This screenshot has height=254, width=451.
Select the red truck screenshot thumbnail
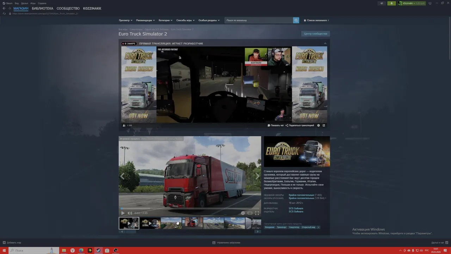[x=192, y=223]
